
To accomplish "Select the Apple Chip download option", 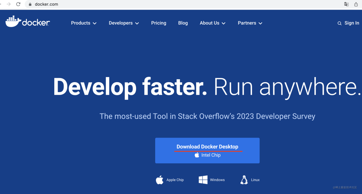I will click(x=170, y=180).
